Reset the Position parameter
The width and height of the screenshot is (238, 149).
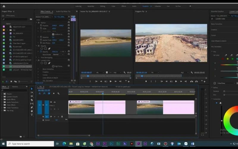(69, 25)
